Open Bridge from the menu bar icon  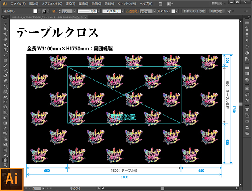(x=160, y=4)
